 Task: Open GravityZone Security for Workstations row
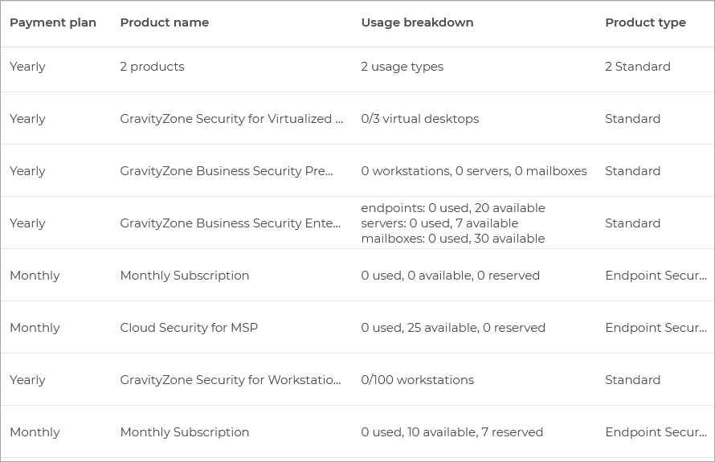231,380
